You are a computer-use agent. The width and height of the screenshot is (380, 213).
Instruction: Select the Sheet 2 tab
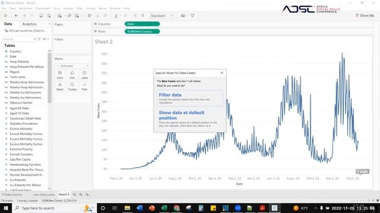(64, 195)
